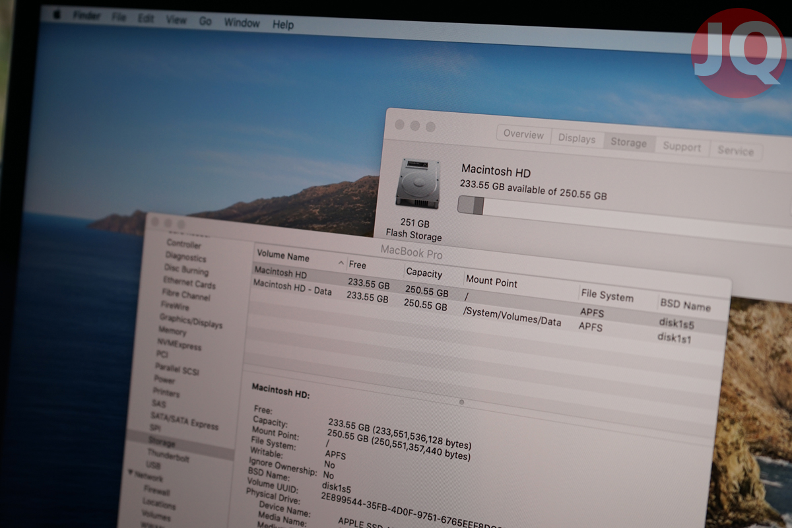Select Diagnostics in the sidebar
Screen dimensions: 792x528
click(185, 257)
